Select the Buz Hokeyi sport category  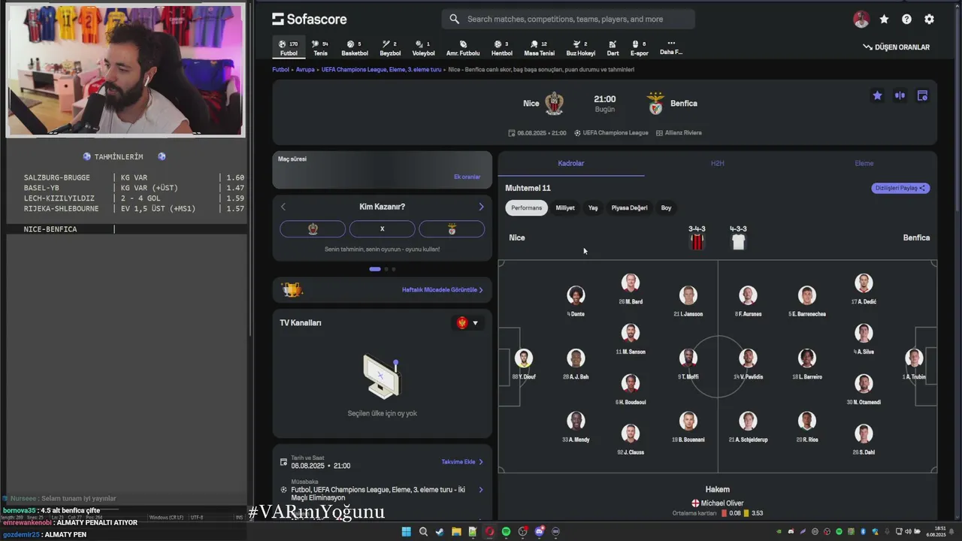(x=580, y=48)
